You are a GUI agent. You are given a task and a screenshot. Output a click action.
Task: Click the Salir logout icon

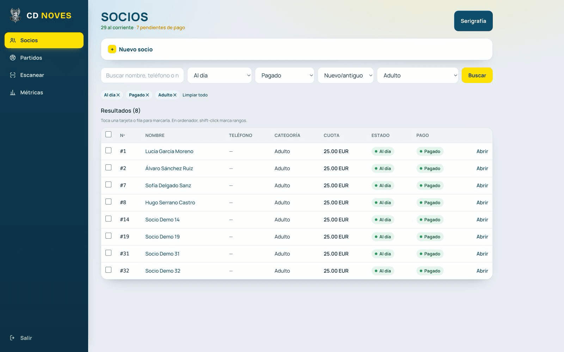[x=13, y=338]
